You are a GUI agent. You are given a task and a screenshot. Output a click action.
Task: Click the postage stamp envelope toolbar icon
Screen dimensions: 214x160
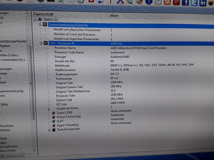[x=158, y=2]
